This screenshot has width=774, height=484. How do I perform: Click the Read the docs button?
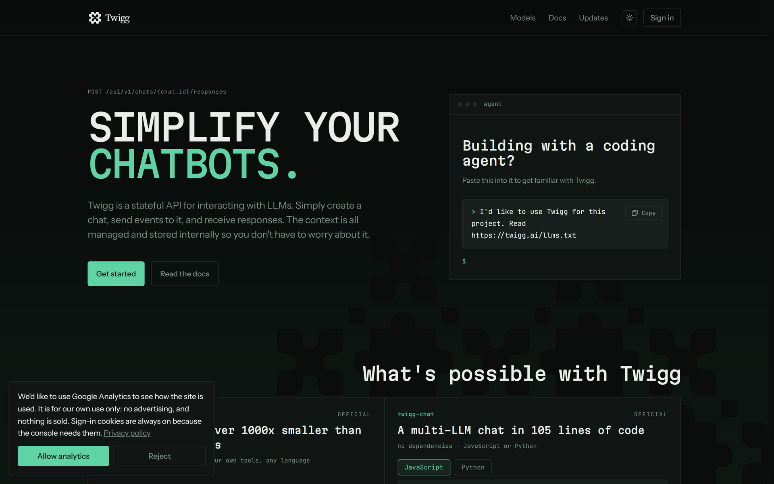pyautogui.click(x=185, y=274)
